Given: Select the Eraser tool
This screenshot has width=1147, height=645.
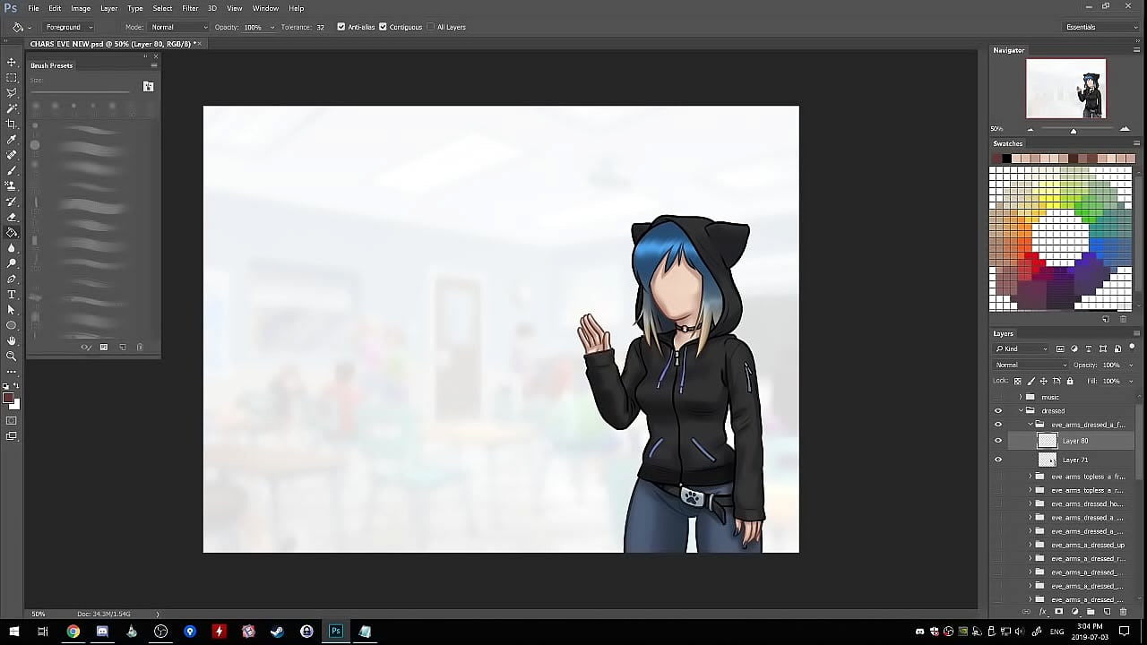Looking at the screenshot, I should tap(12, 217).
